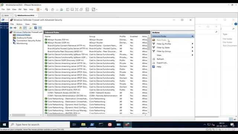Open console view icon in VMware toolbar

[x=87, y=10]
